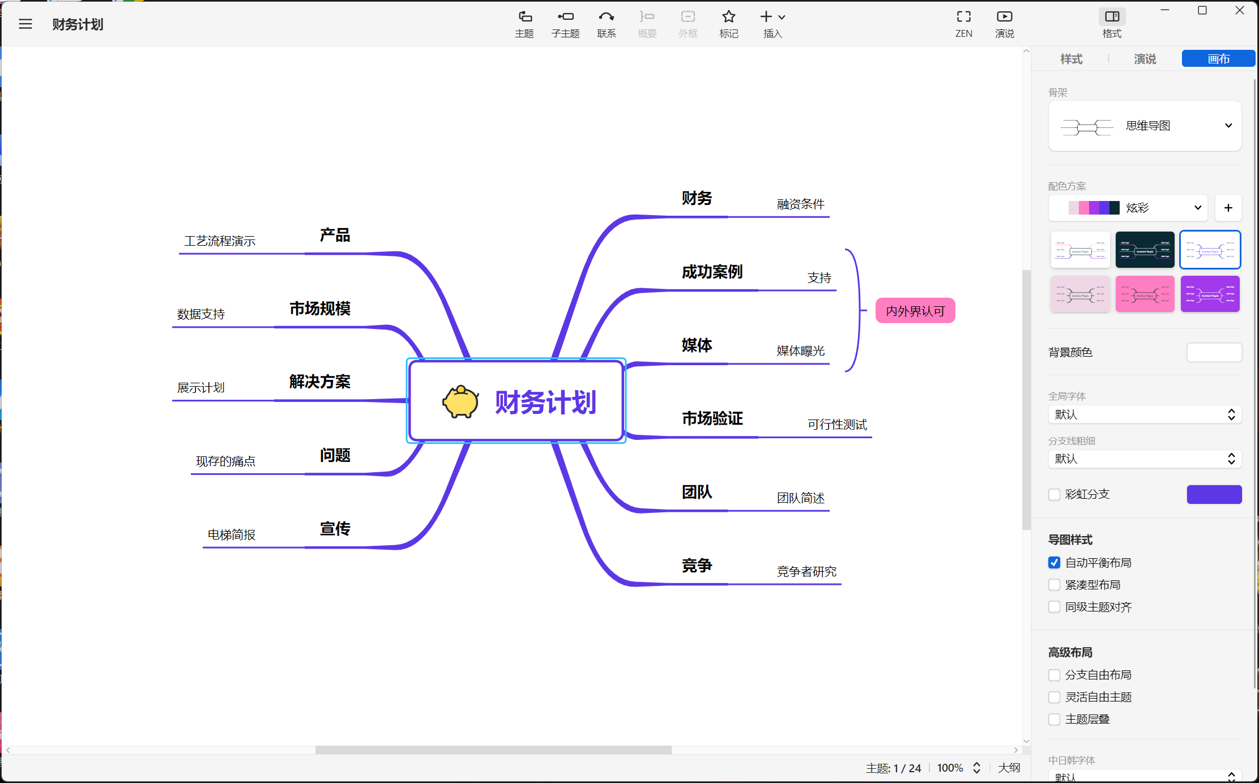Enable 同级主题对齐 checkbox
This screenshot has height=783, width=1259.
coord(1054,607)
